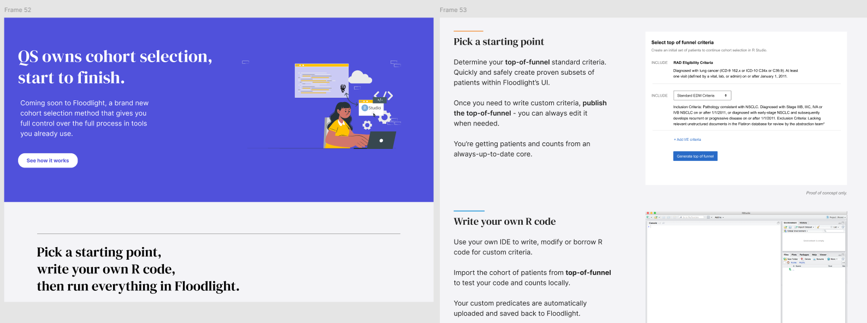Click the code brackets icon

384,95
